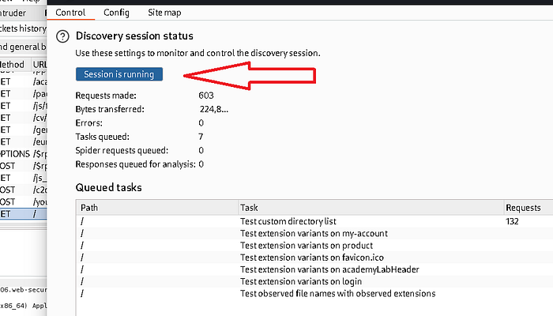
Task: Select Test extension variants on favicon.ico row
Action: tap(314, 257)
